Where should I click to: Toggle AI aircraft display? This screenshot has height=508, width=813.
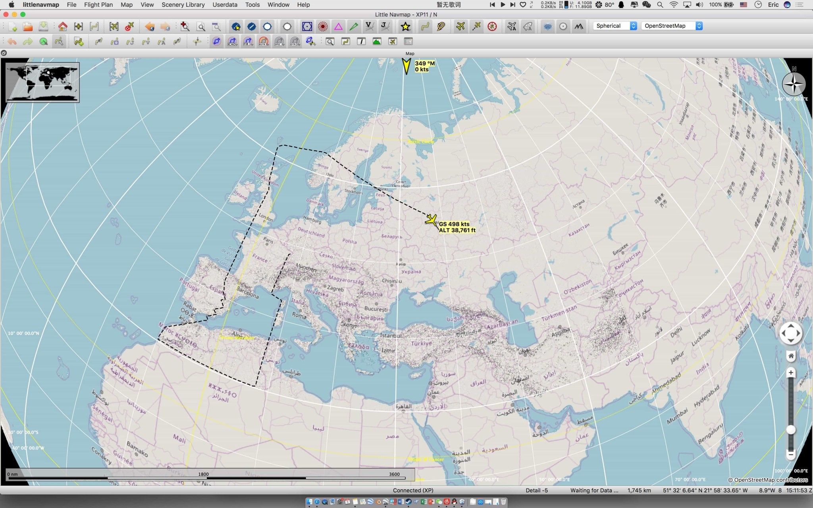click(512, 27)
